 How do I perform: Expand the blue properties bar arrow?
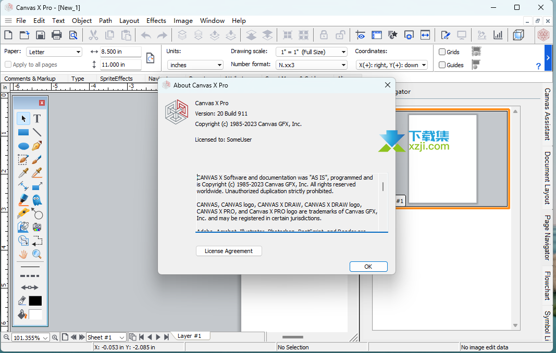pyautogui.click(x=548, y=58)
